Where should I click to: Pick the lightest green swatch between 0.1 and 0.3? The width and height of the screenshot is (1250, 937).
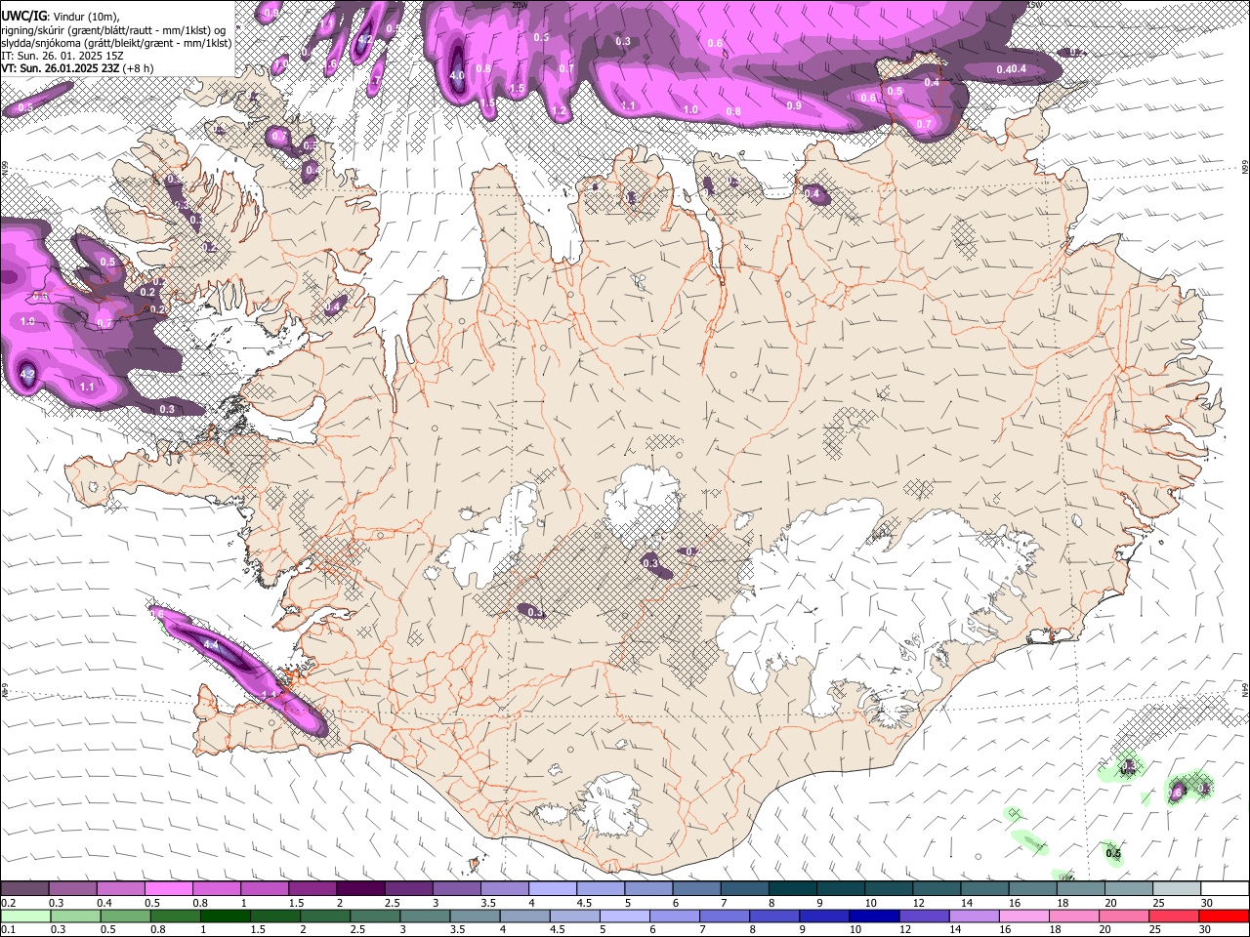tap(25, 917)
